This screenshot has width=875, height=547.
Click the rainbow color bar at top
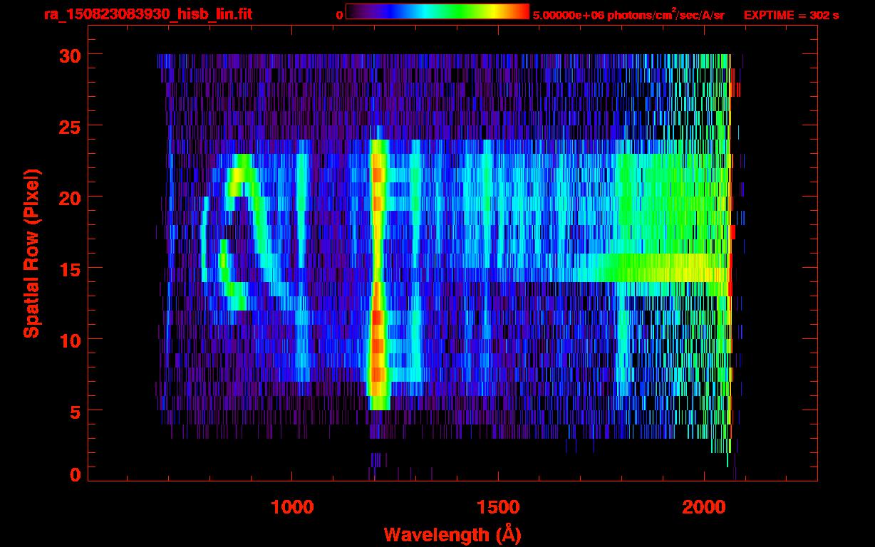point(437,12)
